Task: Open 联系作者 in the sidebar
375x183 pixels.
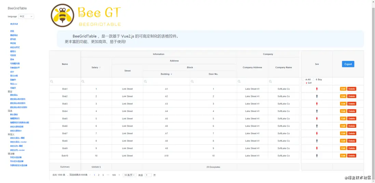Action: coord(14,24)
